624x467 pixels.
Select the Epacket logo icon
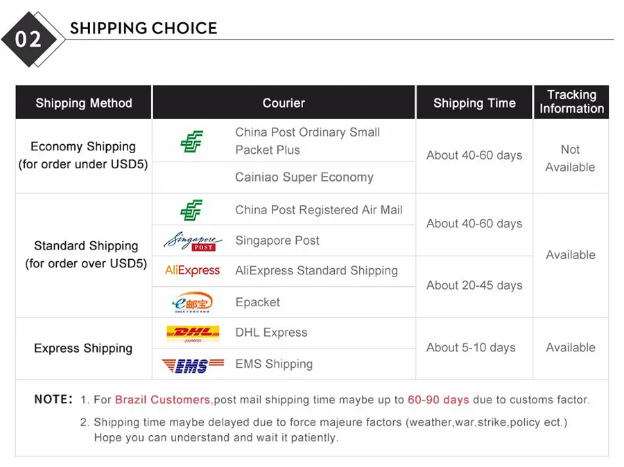point(192,302)
